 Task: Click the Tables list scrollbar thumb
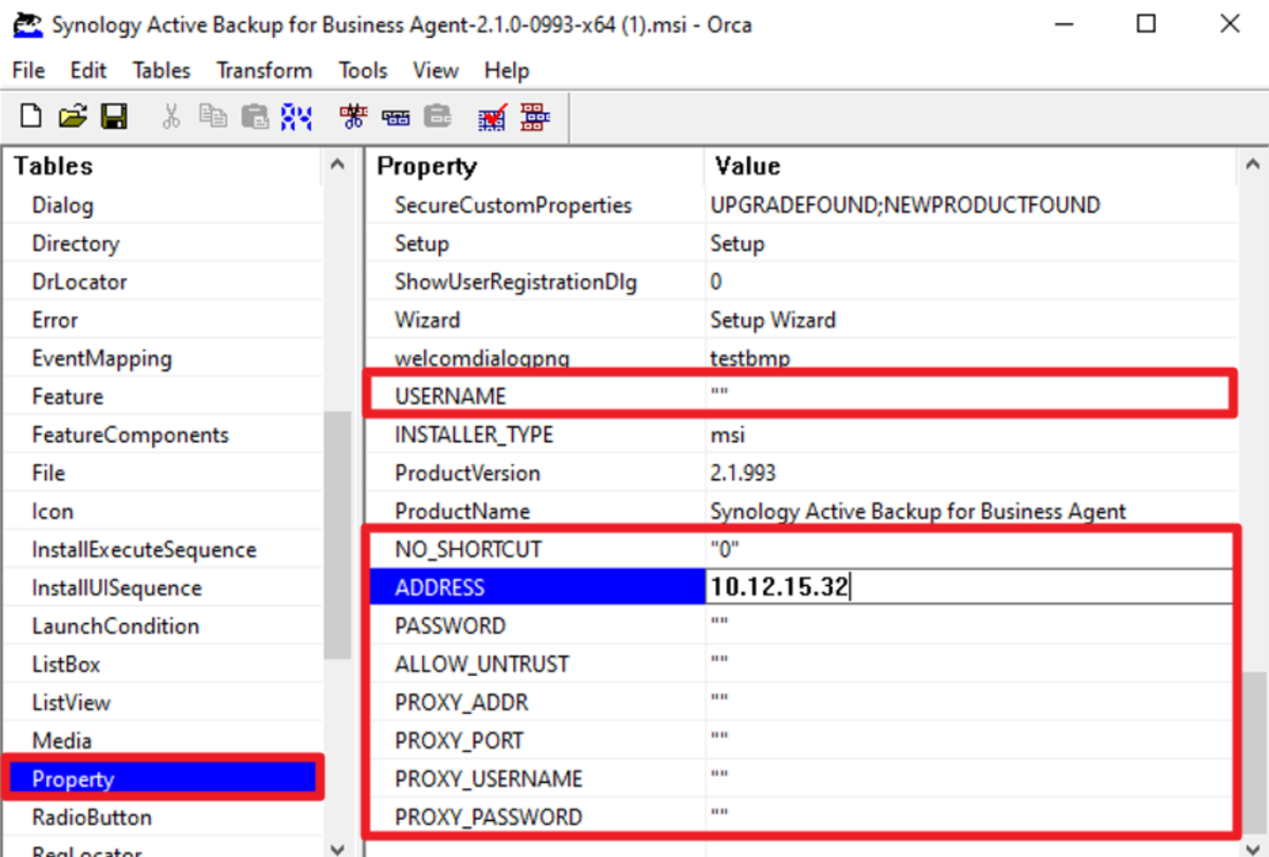click(337, 535)
